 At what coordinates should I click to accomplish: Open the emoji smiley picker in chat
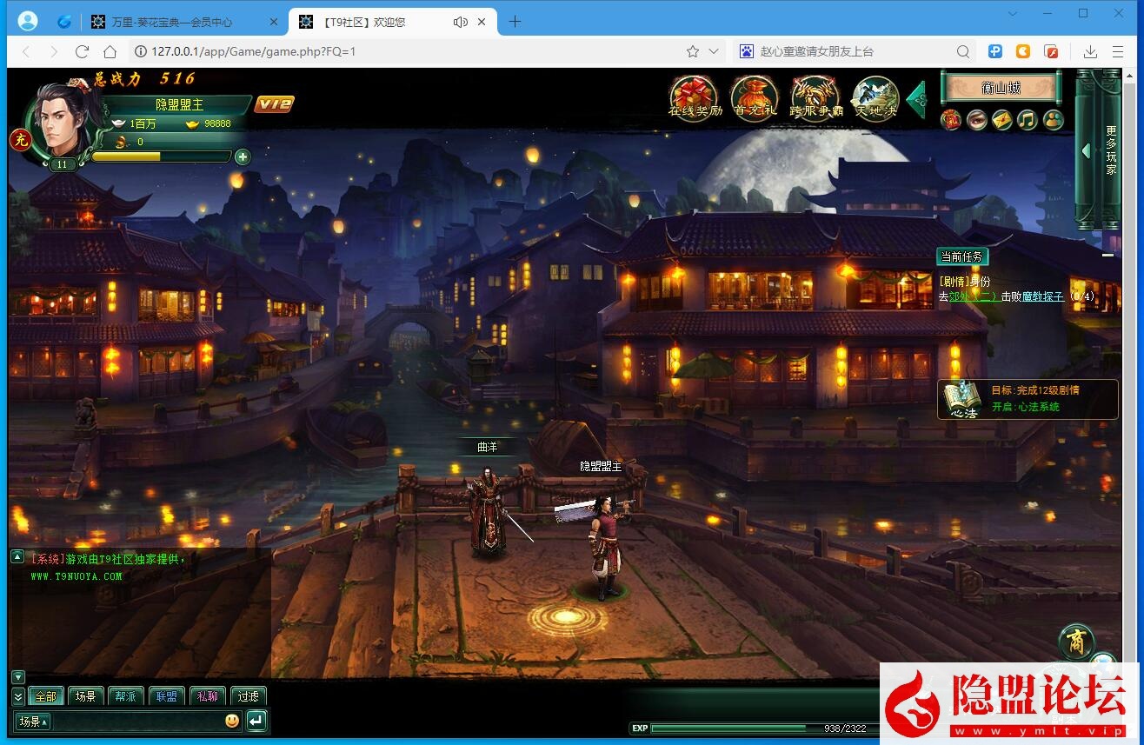point(232,721)
